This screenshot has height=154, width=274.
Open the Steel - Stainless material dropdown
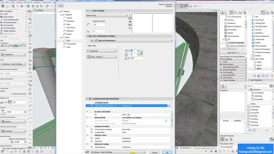pos(102,57)
